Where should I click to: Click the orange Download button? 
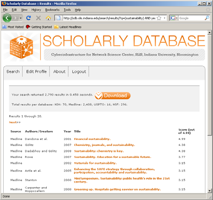tap(112, 96)
